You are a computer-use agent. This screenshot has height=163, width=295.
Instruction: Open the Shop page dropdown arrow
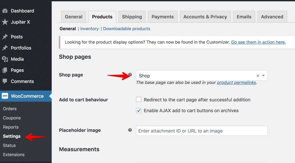pos(263,75)
